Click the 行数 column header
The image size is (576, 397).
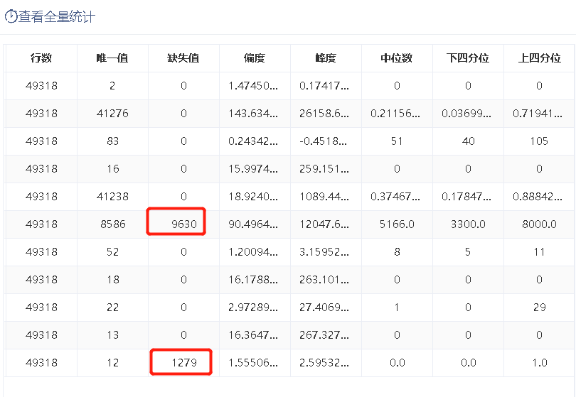click(41, 58)
